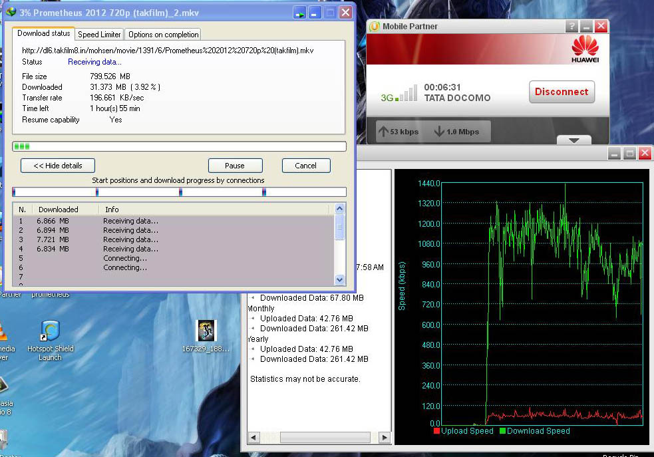Open the Options on completion tab

163,34
